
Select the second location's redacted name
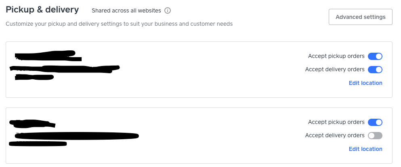point(32,123)
